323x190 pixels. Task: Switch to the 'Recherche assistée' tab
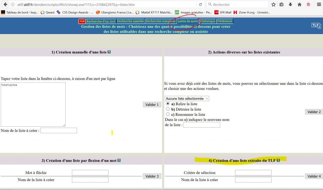click(130, 21)
